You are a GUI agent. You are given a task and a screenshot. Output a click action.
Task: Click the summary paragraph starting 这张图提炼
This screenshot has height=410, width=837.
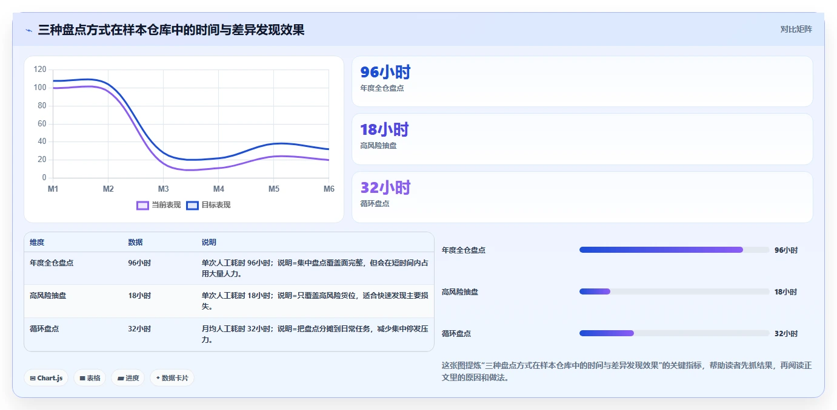coord(627,371)
